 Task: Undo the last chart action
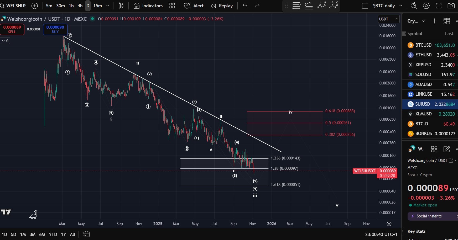coord(245,6)
